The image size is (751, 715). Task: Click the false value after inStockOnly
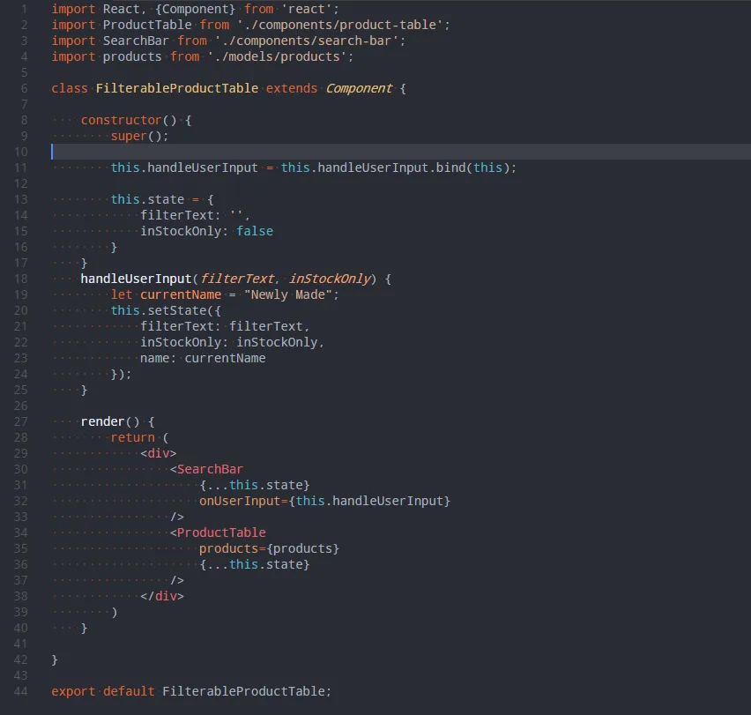click(255, 231)
